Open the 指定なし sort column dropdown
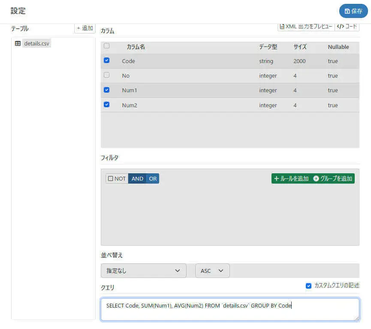371x329 pixels. (x=143, y=271)
